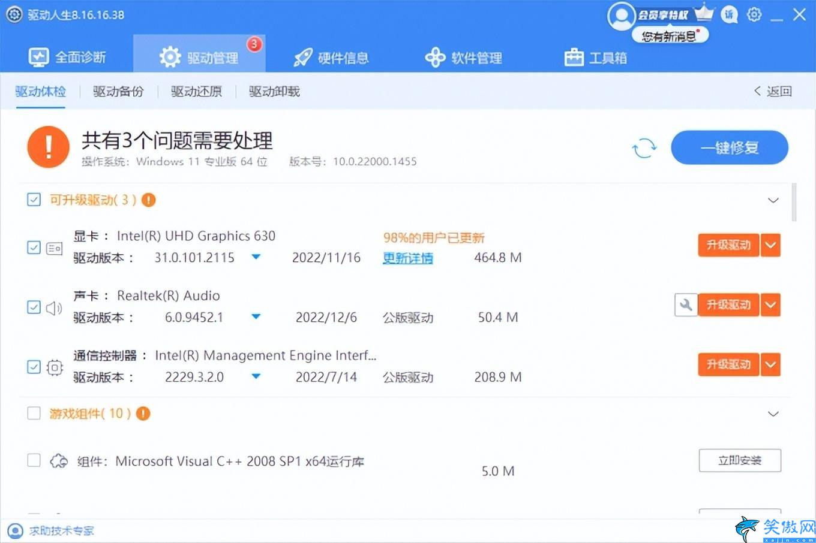Click the 求助技术专家 link
The height and width of the screenshot is (543, 816).
click(61, 531)
